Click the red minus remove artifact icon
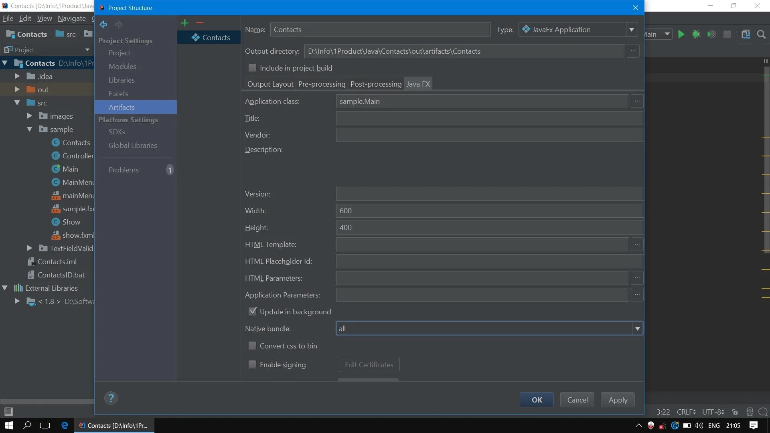Screen dimensions: 770x433 [200, 23]
